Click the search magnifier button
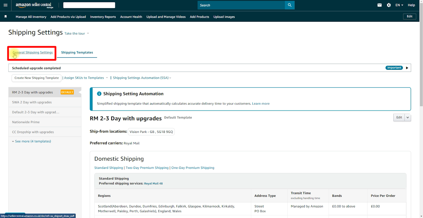This screenshot has width=423, height=218. (x=290, y=5)
